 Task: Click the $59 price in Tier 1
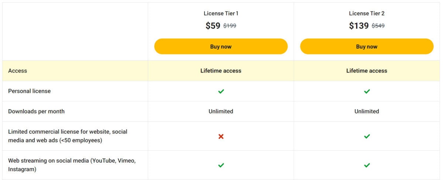213,26
